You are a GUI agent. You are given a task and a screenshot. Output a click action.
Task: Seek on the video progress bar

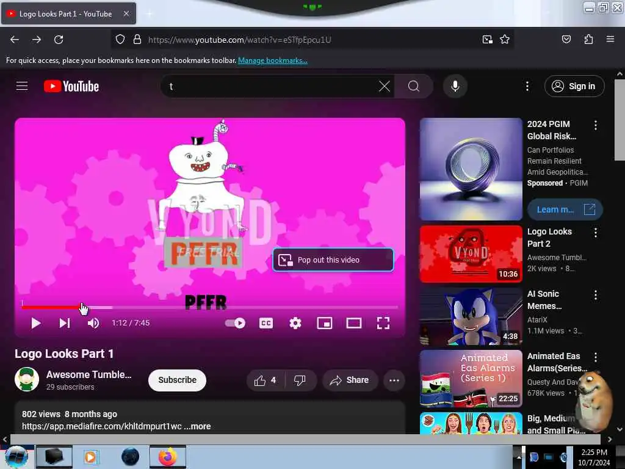(x=210, y=308)
